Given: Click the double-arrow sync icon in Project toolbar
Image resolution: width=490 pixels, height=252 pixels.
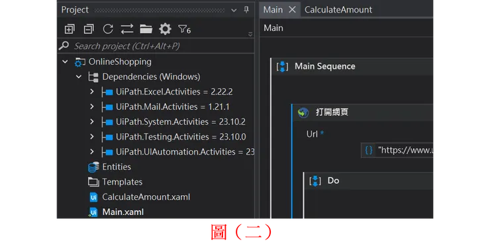Looking at the screenshot, I should (x=127, y=29).
